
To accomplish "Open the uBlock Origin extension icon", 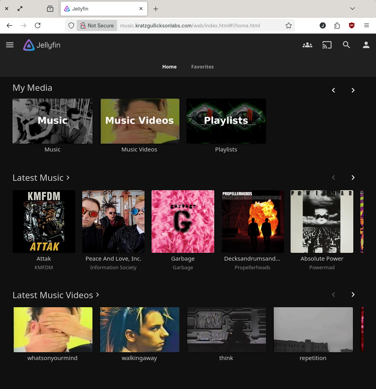I will click(x=352, y=25).
